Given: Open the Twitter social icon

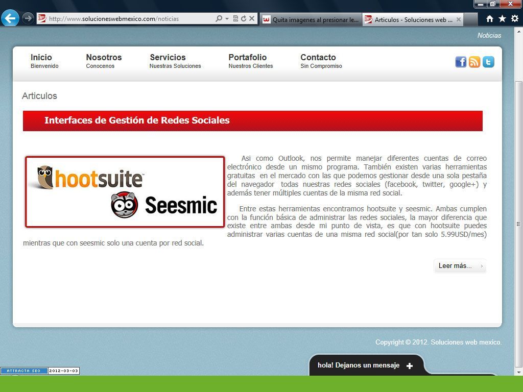Looking at the screenshot, I should (x=488, y=62).
